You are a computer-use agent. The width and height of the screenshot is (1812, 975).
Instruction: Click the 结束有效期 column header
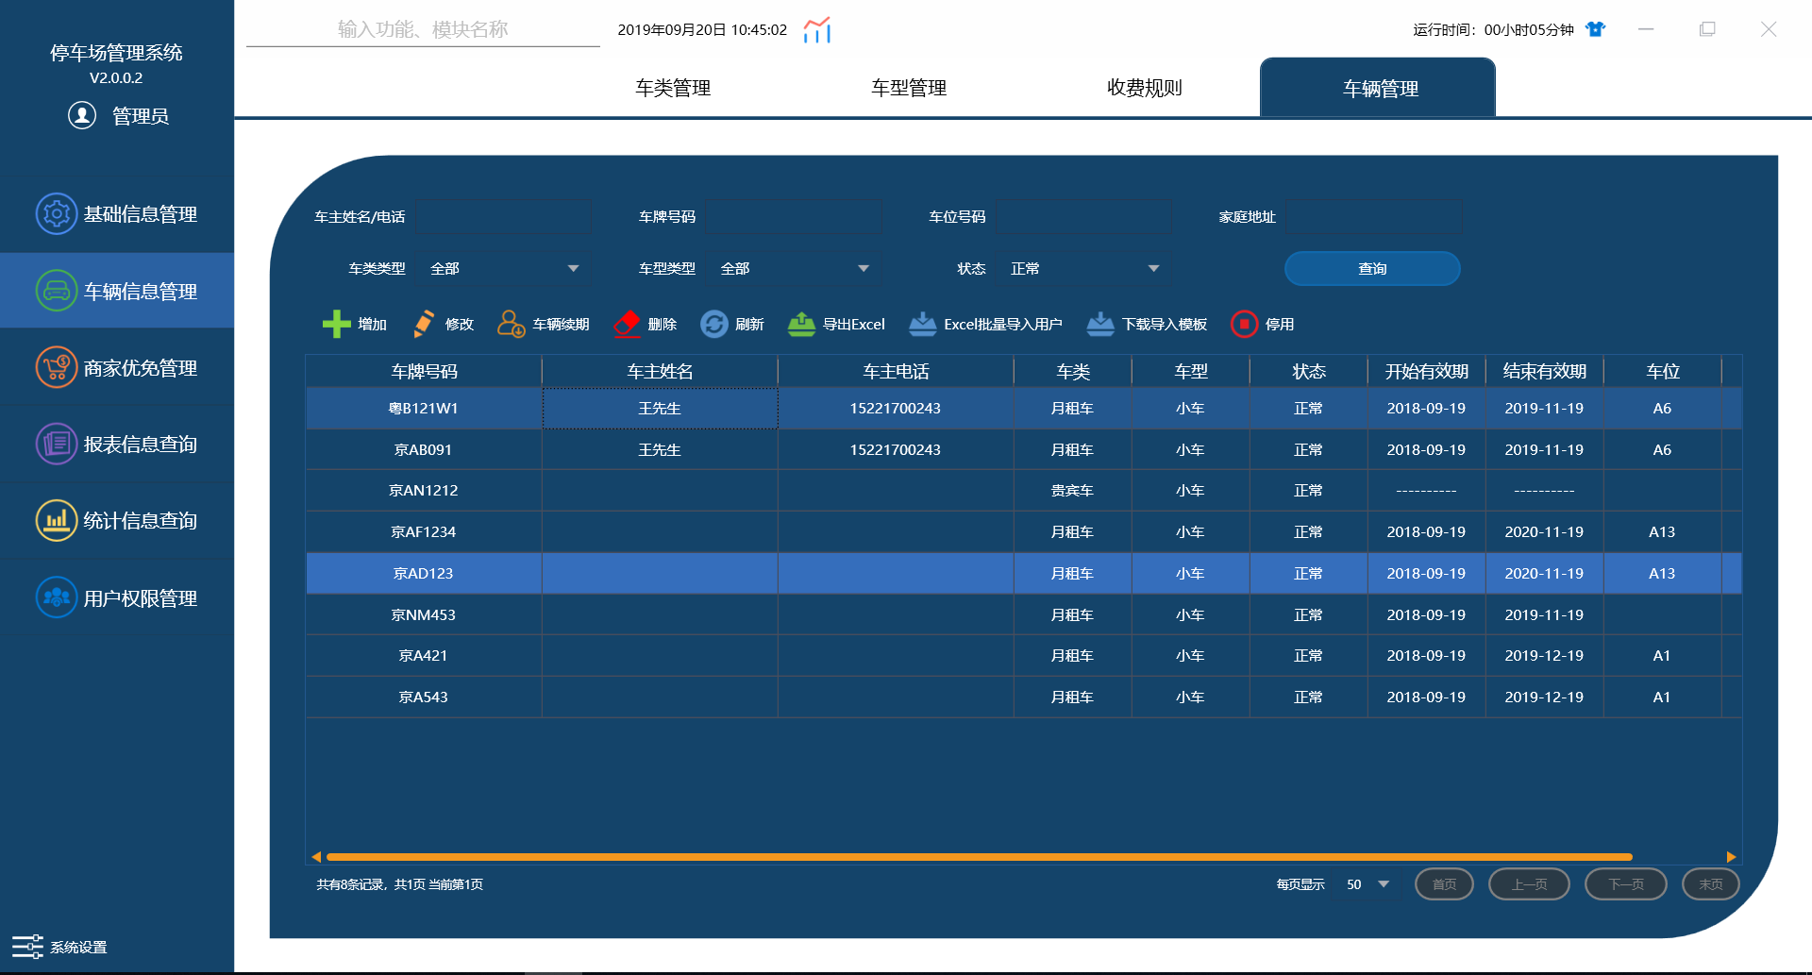tap(1544, 372)
